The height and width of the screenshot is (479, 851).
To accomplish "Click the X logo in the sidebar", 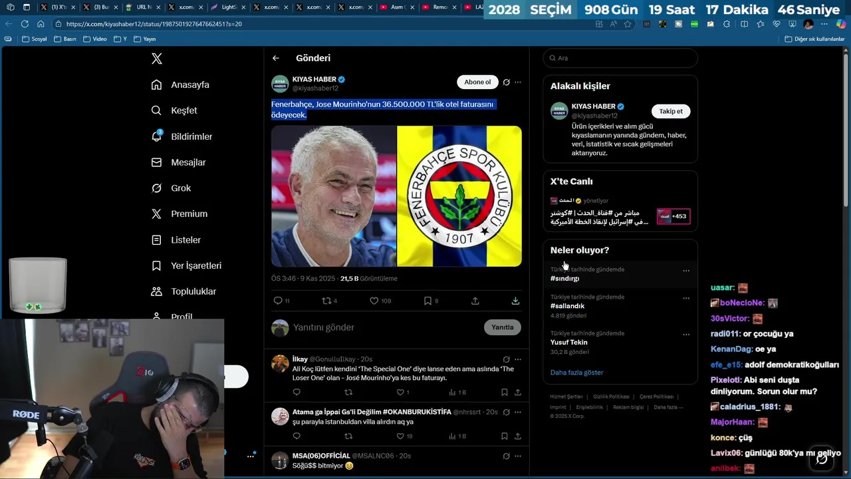I will click(x=157, y=59).
